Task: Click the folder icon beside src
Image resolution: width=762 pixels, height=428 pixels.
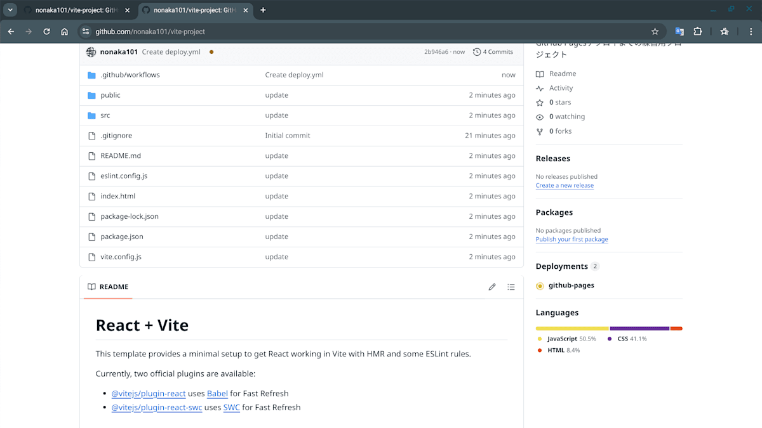Action: 91,115
